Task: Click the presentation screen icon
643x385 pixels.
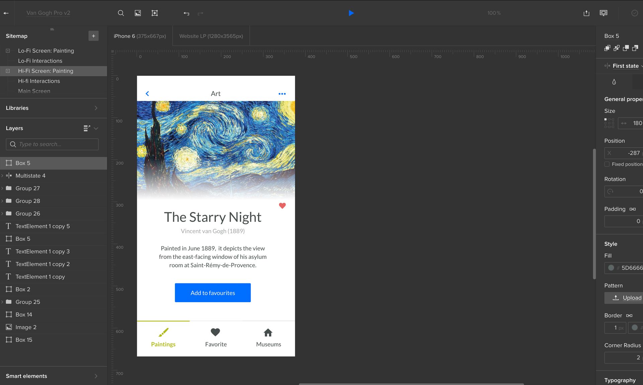Action: coord(604,13)
